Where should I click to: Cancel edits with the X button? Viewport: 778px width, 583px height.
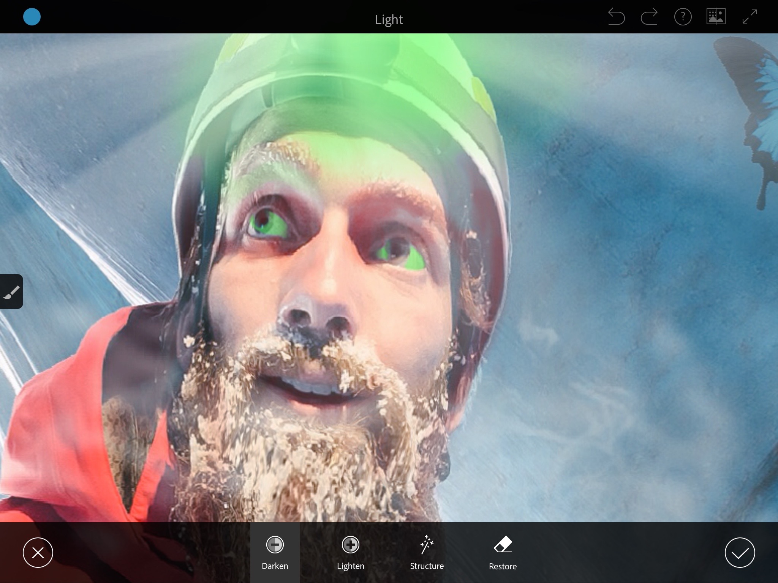[38, 553]
